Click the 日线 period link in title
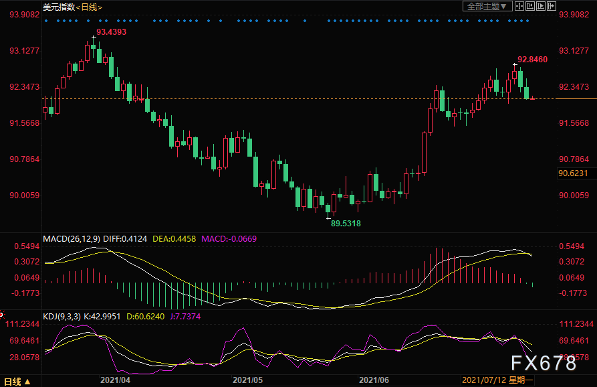 coord(89,7)
